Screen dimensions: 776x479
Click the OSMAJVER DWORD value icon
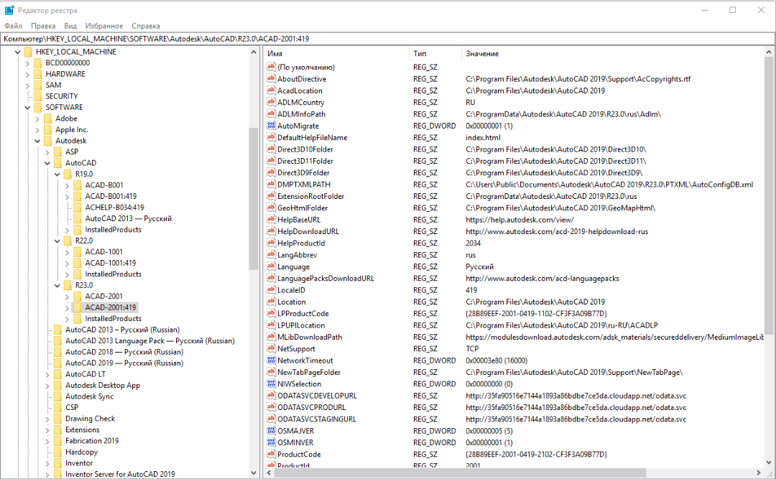271,431
